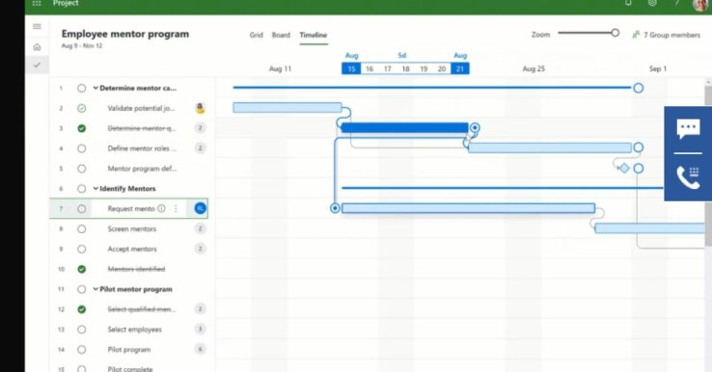Viewport: 712px width, 372px height.
Task: Open the chat bubble icon
Action: click(x=688, y=129)
